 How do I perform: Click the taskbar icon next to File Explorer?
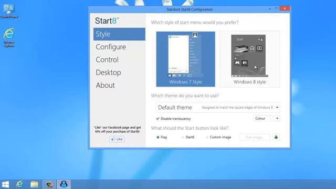(49, 184)
